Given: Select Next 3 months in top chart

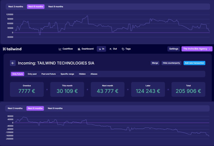Looking at the screenshot, I should [16, 7].
